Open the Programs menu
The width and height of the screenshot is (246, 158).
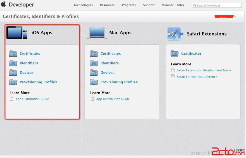[129, 5]
